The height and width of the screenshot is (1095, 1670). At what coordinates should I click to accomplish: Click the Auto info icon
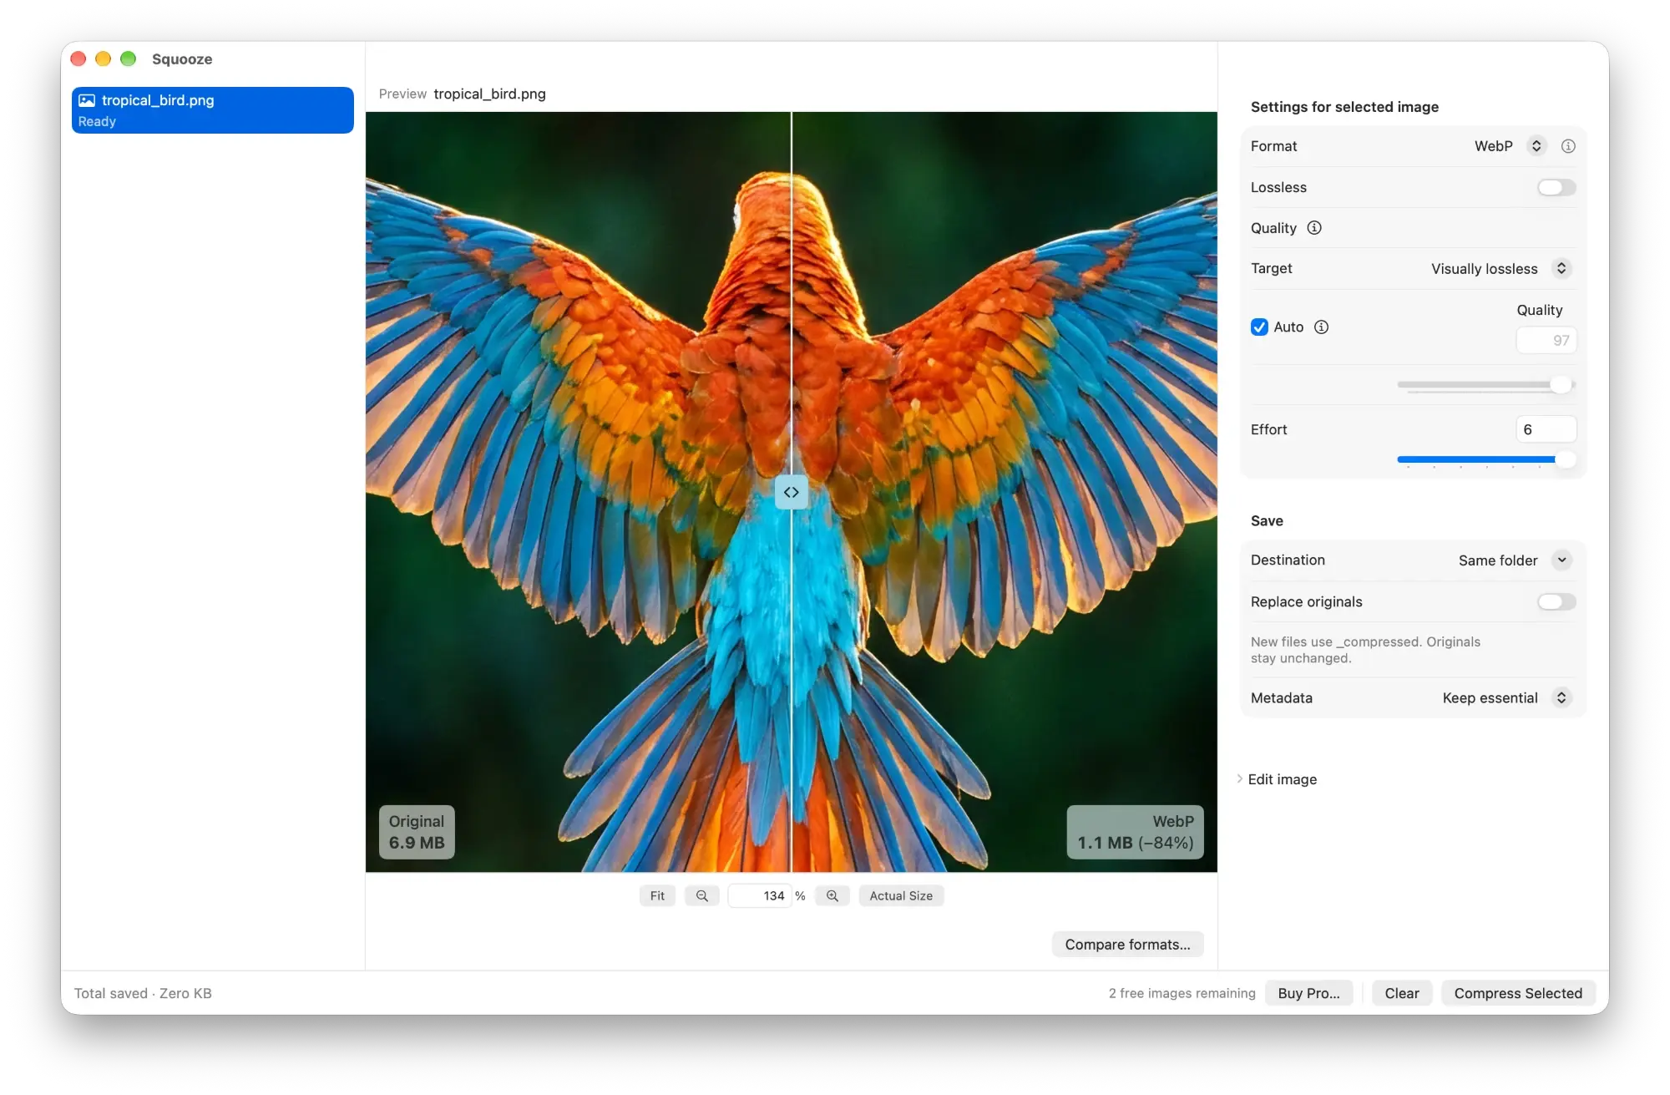pos(1321,327)
